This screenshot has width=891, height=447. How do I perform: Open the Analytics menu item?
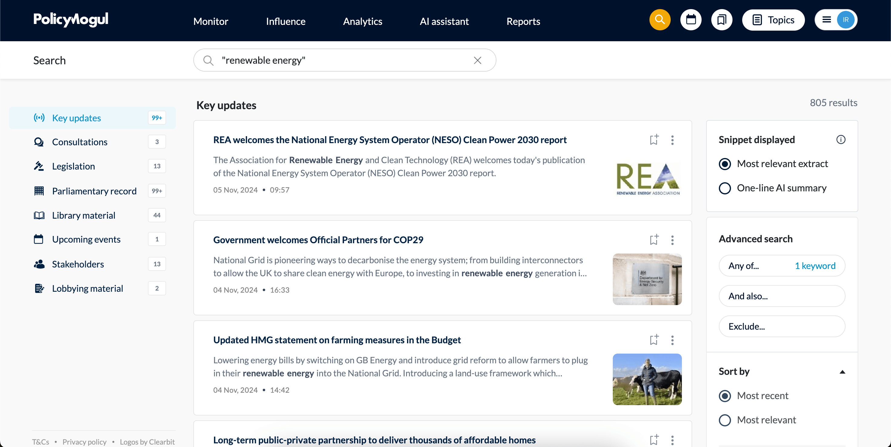point(362,22)
